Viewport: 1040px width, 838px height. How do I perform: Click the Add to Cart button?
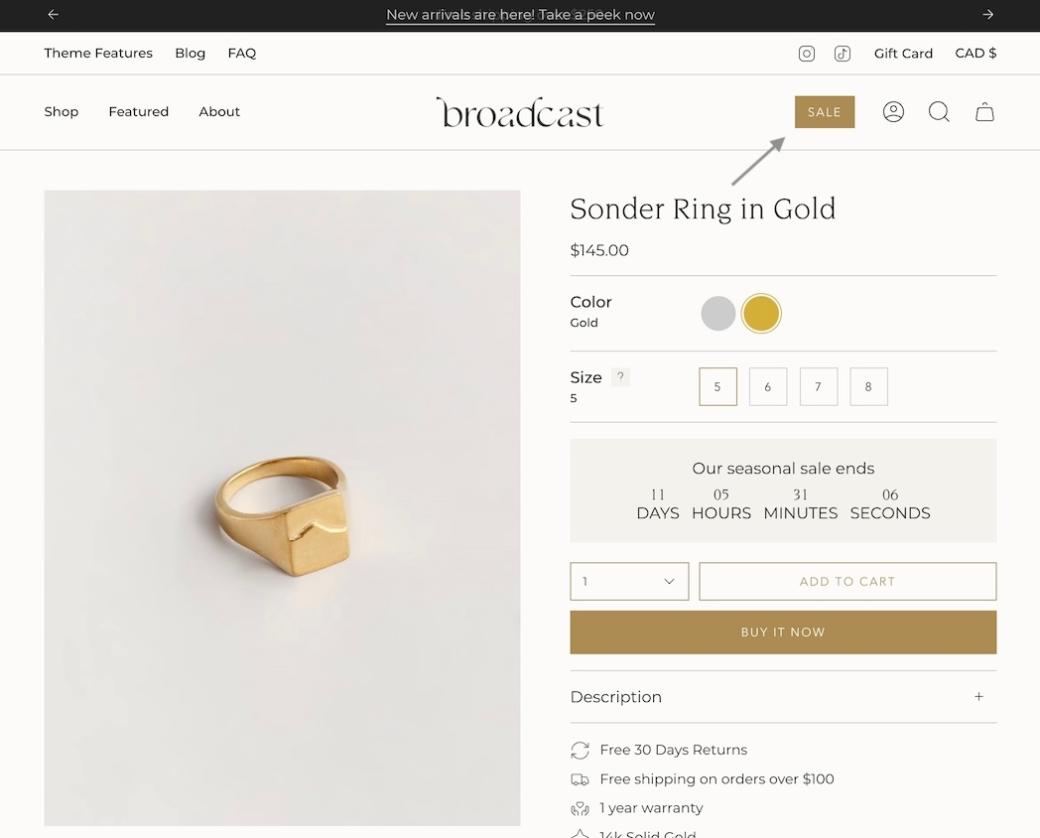point(847,582)
